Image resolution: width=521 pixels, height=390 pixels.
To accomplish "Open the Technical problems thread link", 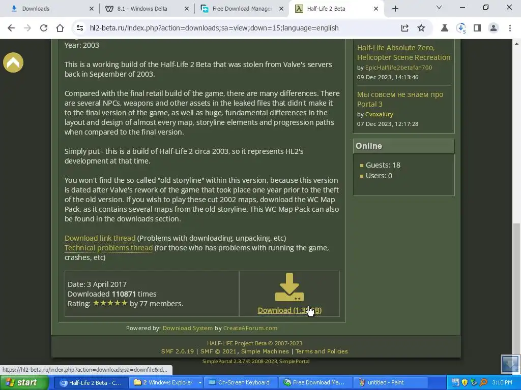I will (x=109, y=248).
